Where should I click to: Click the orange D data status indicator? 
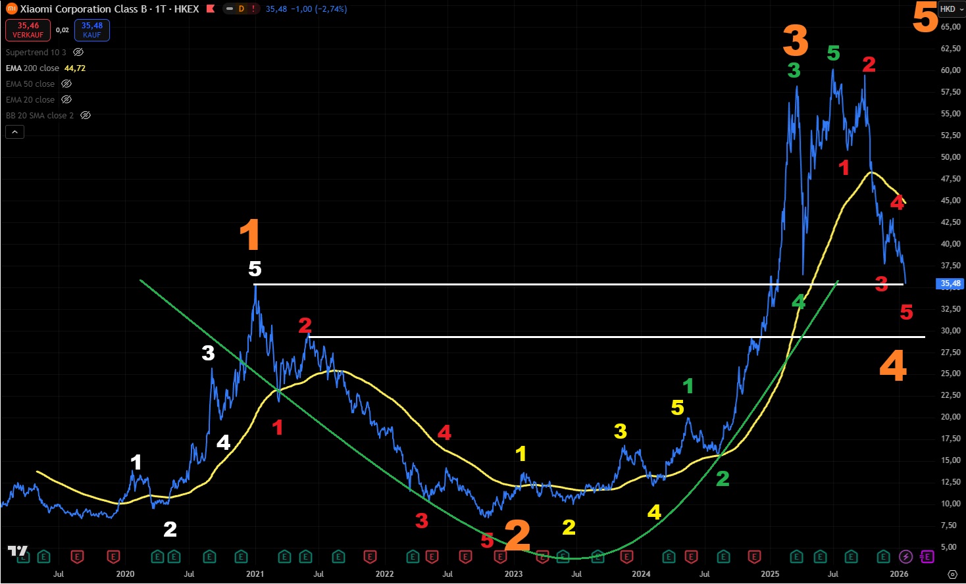point(241,9)
